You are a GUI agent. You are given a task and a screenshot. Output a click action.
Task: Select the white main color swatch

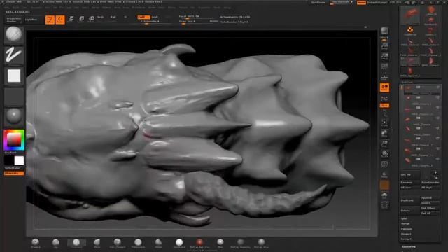click(x=19, y=160)
